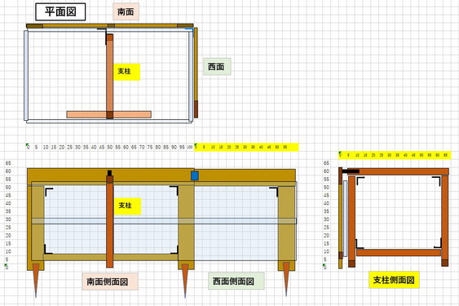
Task: Select the blue square on the top beam
Action: coord(195,176)
